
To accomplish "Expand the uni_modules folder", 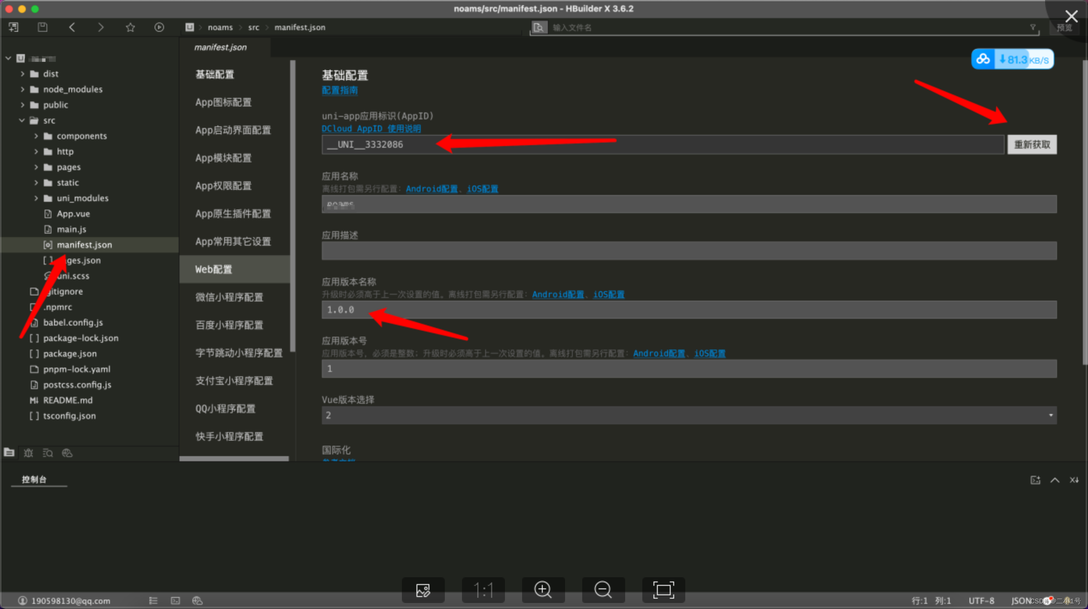I will (36, 198).
